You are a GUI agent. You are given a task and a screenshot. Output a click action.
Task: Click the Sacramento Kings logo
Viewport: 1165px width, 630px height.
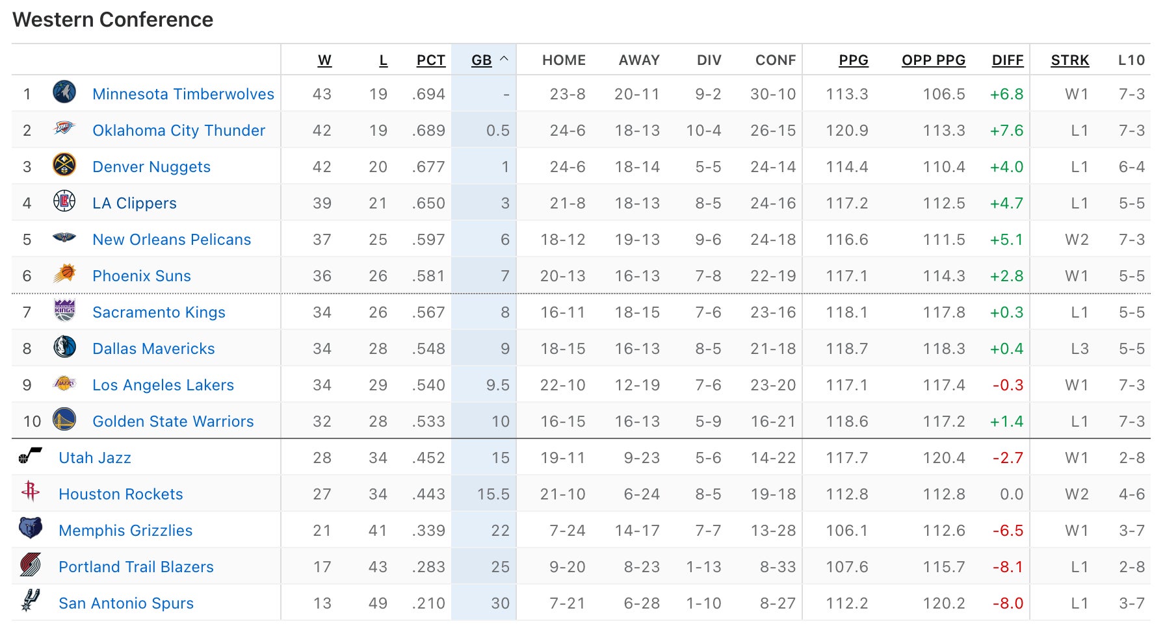[64, 310]
